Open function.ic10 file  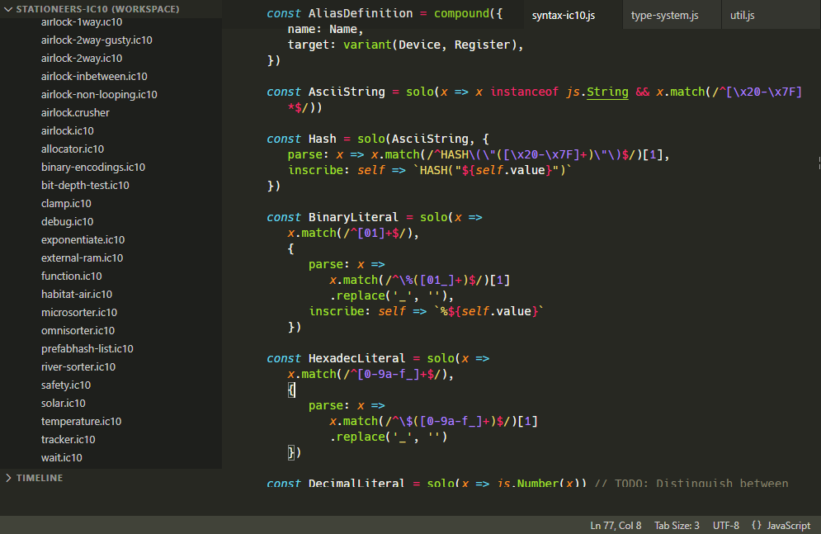pyautogui.click(x=72, y=276)
